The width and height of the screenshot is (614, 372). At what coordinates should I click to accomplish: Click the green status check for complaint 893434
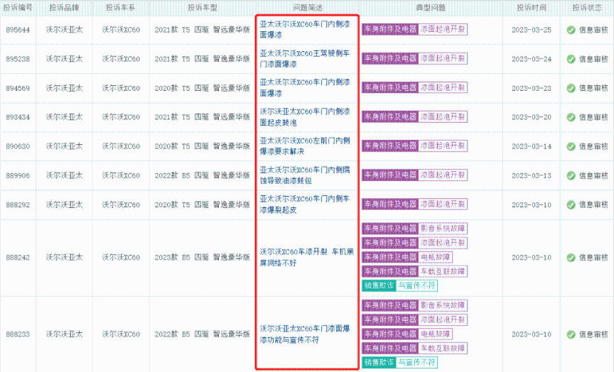pyautogui.click(x=571, y=117)
